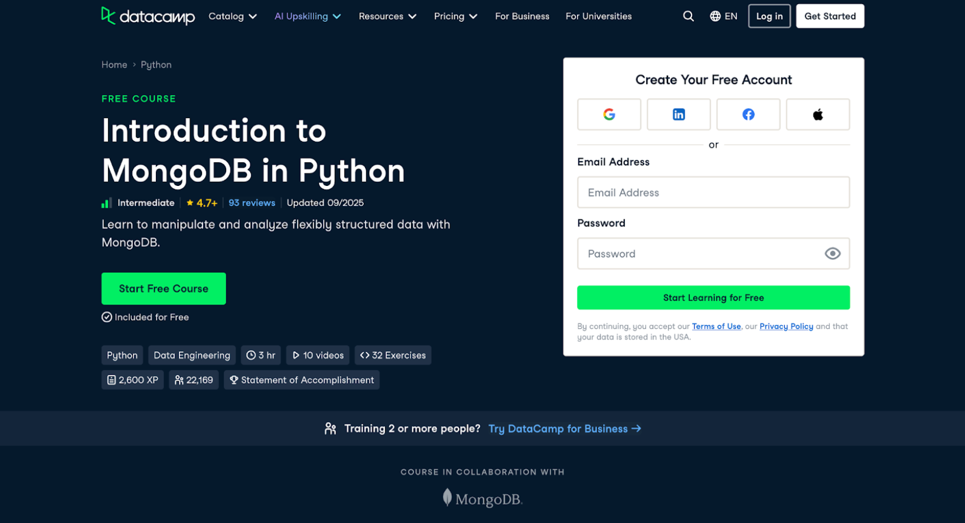This screenshot has height=523, width=965.
Task: Click the DataCamp logo
Action: (148, 16)
